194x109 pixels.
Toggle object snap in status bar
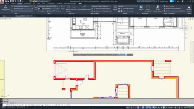[149, 107]
